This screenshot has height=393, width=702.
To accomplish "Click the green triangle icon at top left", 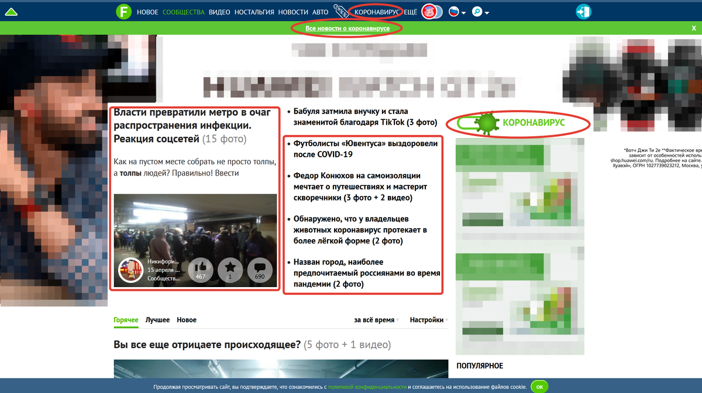I will [11, 11].
